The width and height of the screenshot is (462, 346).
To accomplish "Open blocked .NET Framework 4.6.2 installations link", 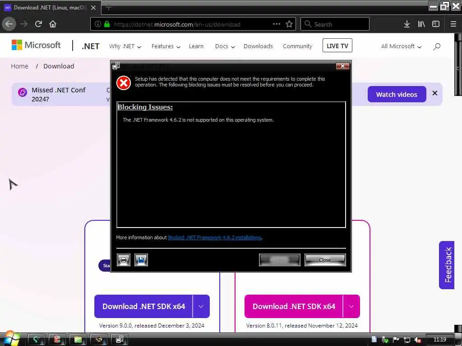I will point(214,237).
